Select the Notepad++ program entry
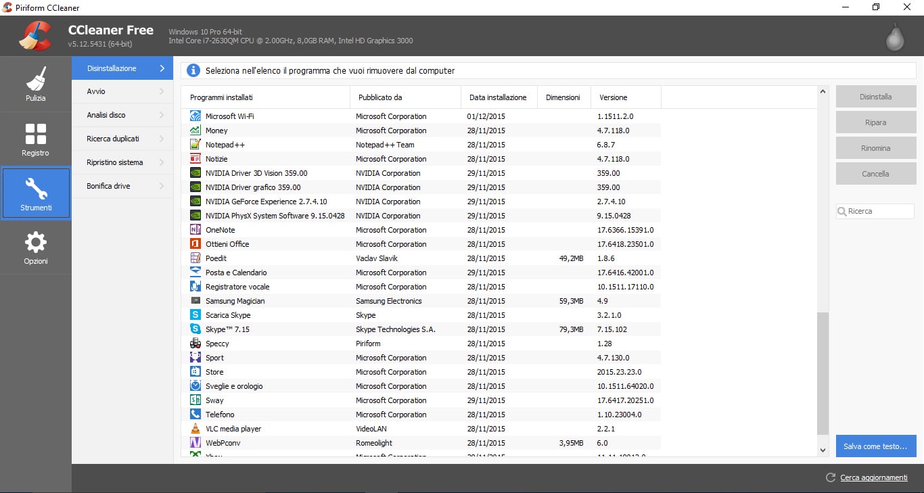Viewport: 924px width, 493px height. click(x=225, y=144)
